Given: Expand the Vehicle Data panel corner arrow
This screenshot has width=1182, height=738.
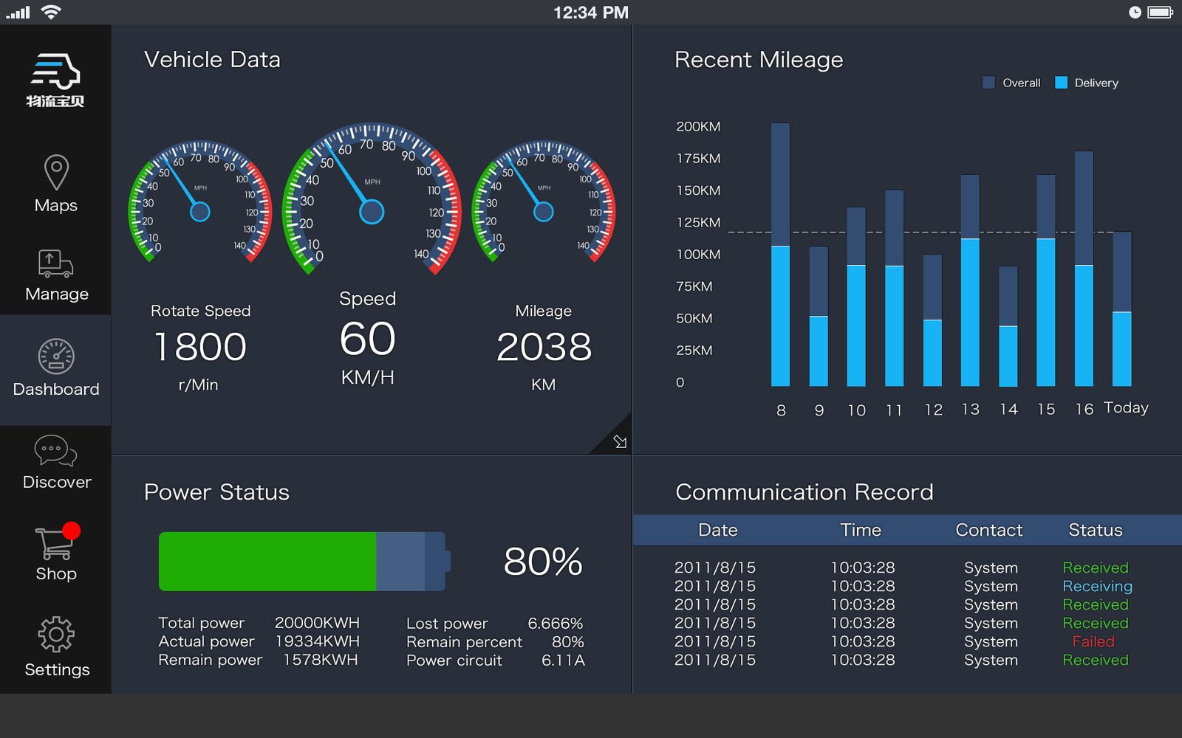Looking at the screenshot, I should 619,441.
